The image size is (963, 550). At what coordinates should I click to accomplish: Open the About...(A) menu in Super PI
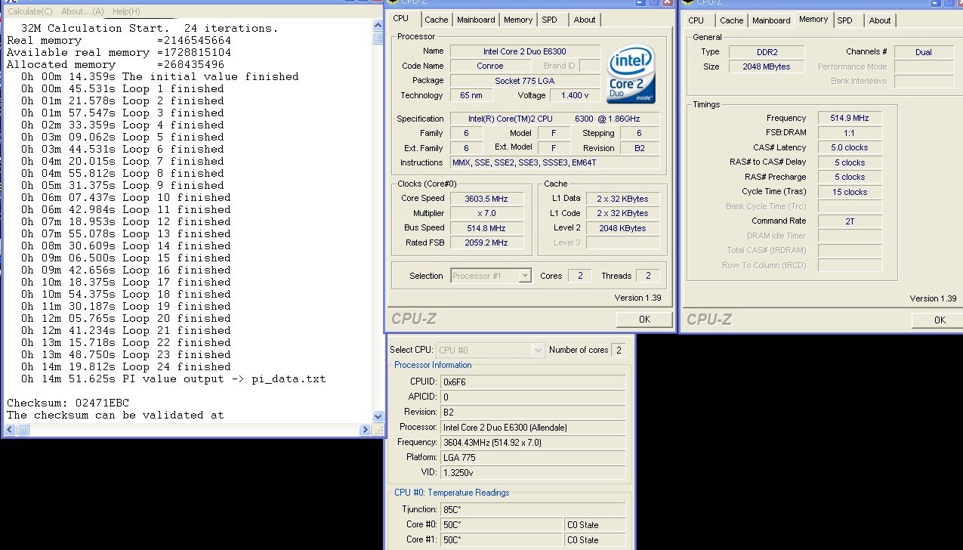coord(83,11)
